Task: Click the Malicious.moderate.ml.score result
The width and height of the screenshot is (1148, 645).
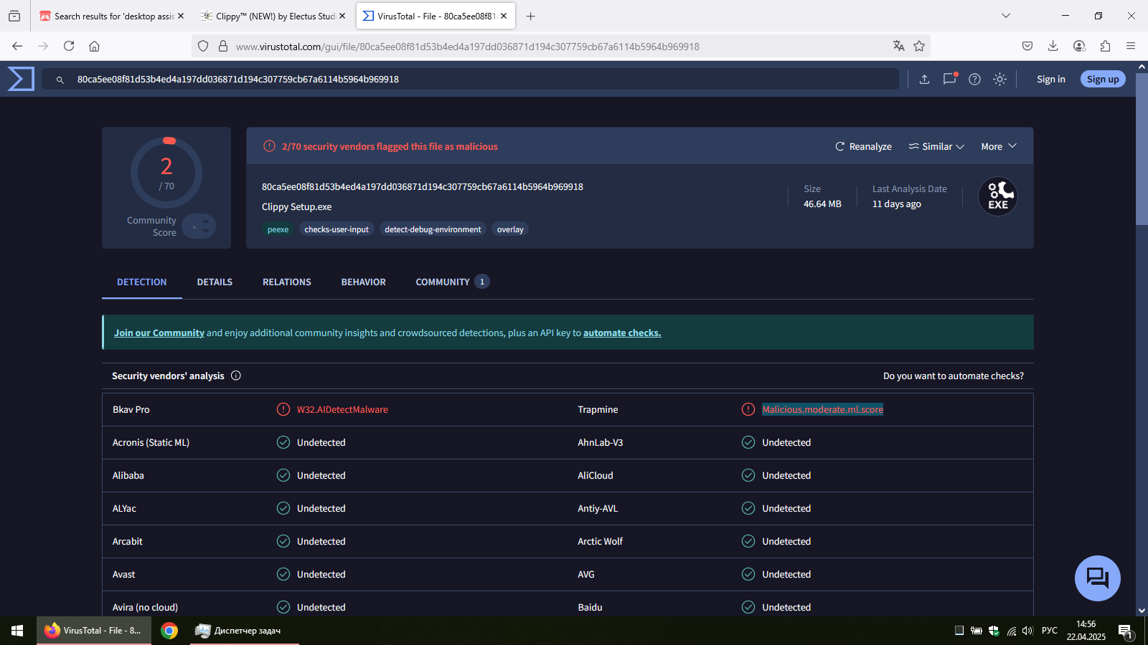Action: [822, 409]
